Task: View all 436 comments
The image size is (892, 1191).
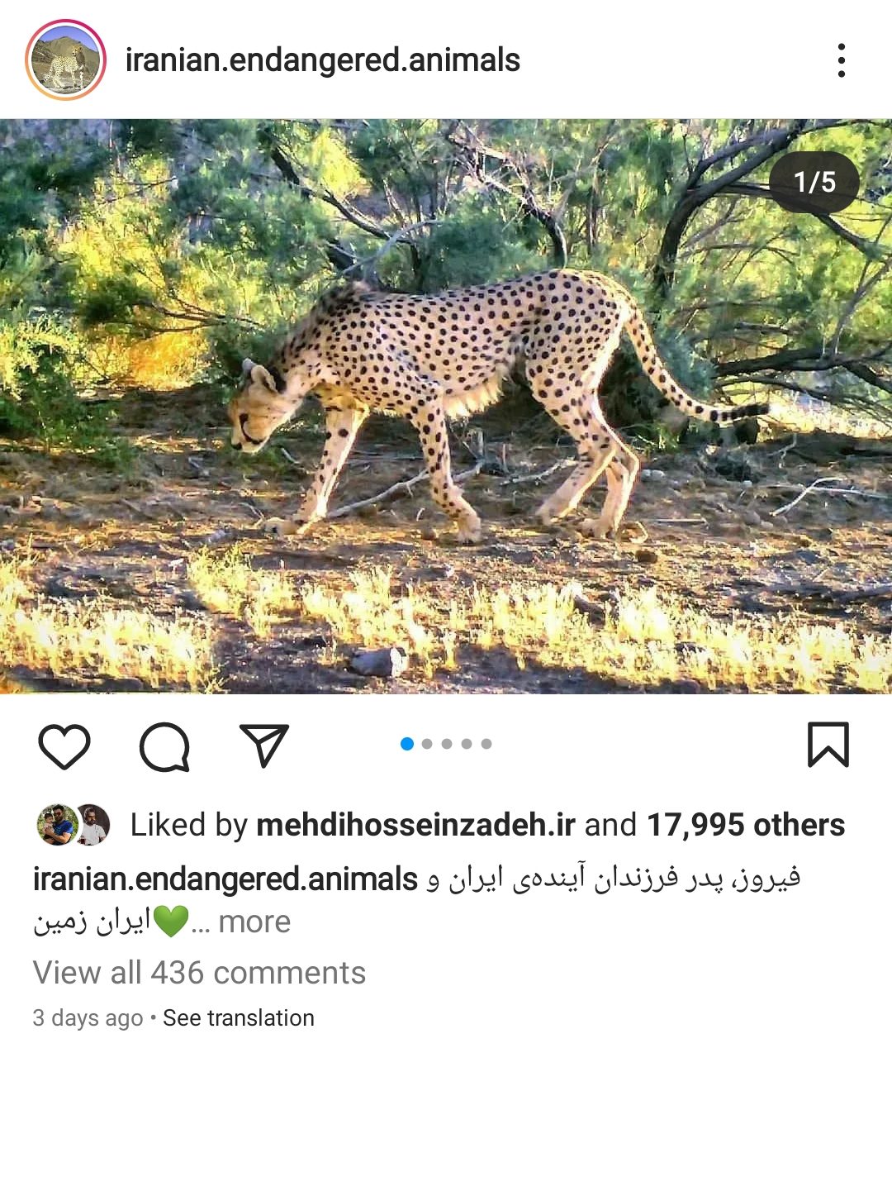Action: tap(199, 973)
